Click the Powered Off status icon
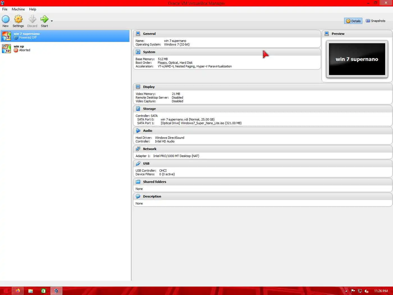The width and height of the screenshot is (393, 295). coord(16,38)
